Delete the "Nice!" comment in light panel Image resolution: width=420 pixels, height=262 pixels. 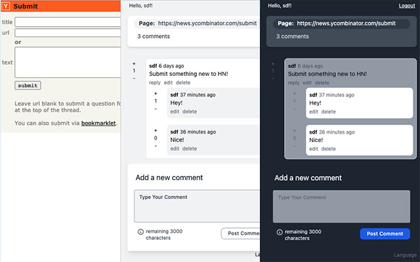point(190,149)
